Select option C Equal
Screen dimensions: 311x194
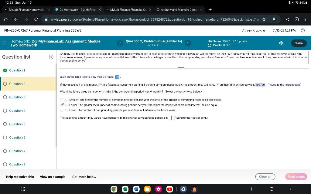click(62, 110)
